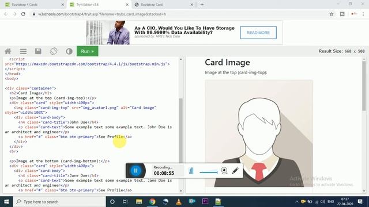Click code line with img_avatar1.png source
The height and width of the screenshot is (207, 369).
(85, 108)
